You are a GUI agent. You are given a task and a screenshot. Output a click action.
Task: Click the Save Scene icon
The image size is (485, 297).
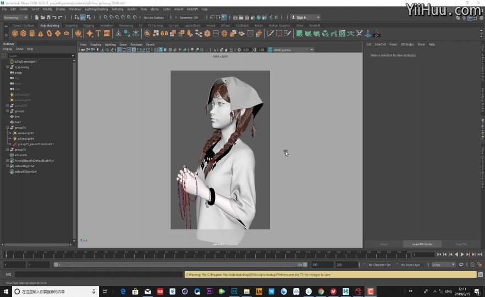point(48,18)
